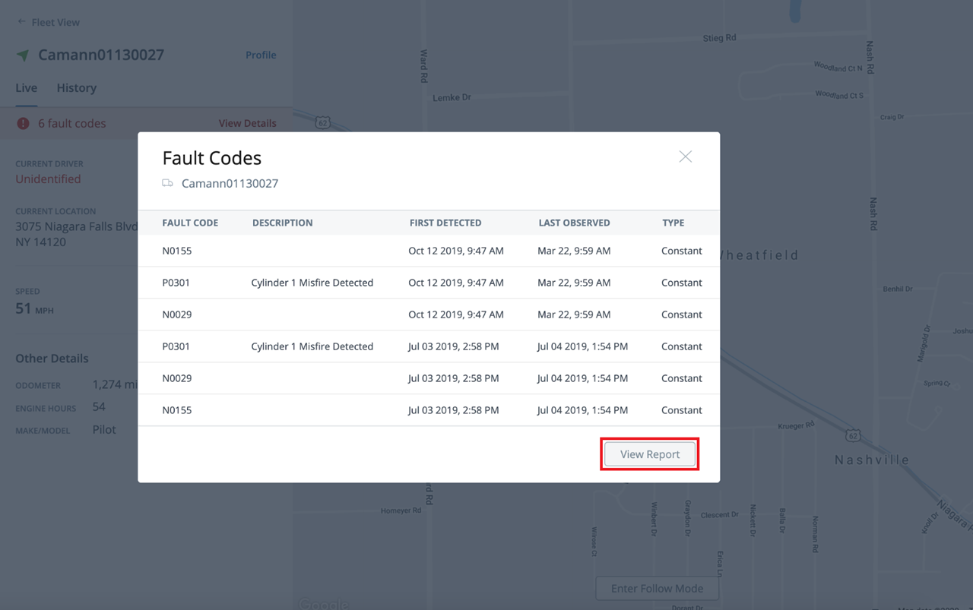Select the P0301 row detected Oct 12 2019
973x610 pixels.
click(428, 283)
